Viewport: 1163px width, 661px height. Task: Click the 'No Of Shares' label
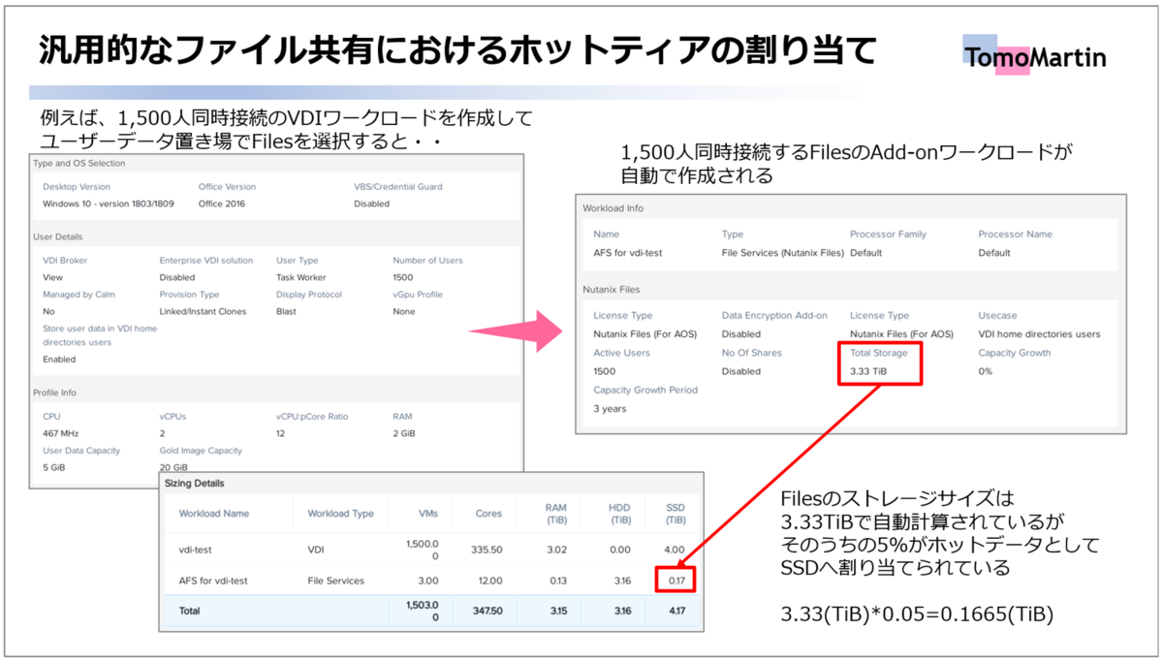click(x=752, y=353)
